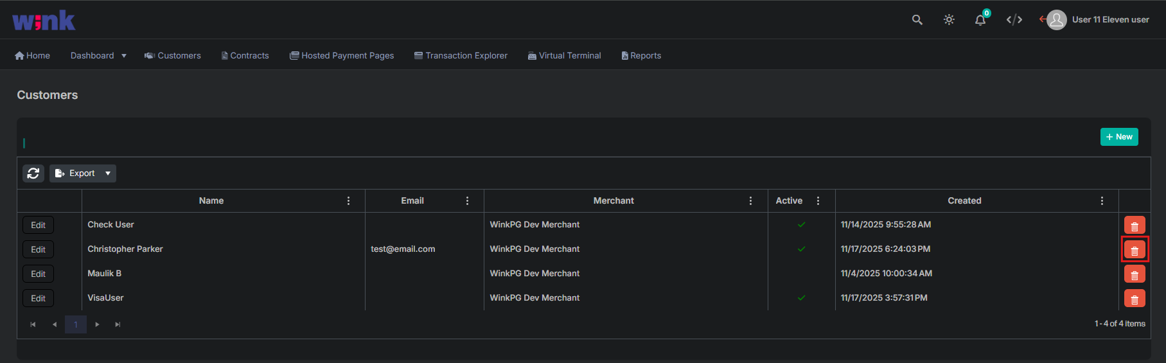
Task: Open the Customers menu item
Action: coord(173,56)
